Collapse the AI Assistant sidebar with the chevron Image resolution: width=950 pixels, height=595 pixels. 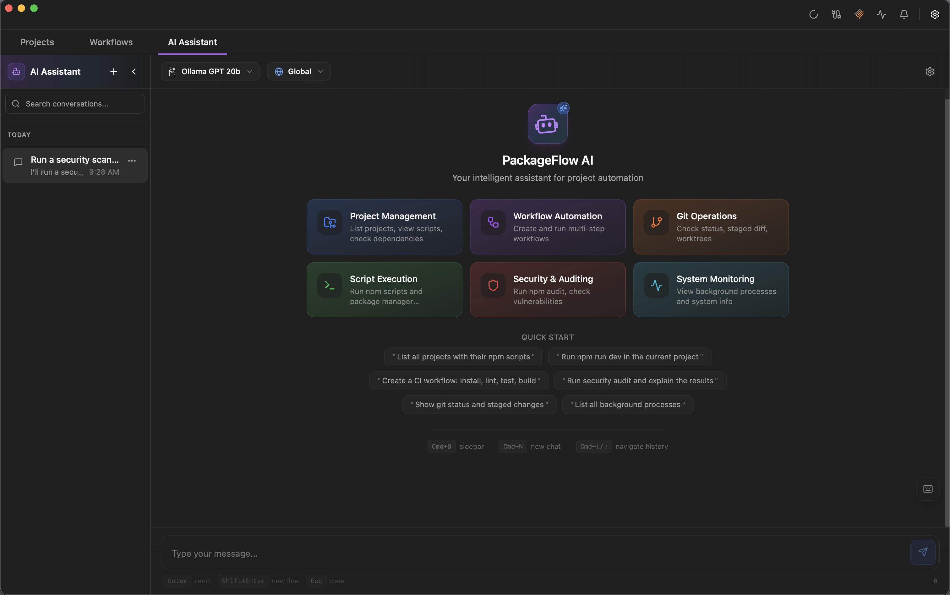(x=134, y=71)
